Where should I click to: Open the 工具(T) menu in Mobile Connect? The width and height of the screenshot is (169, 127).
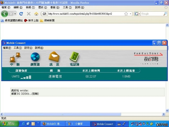coord(18,48)
